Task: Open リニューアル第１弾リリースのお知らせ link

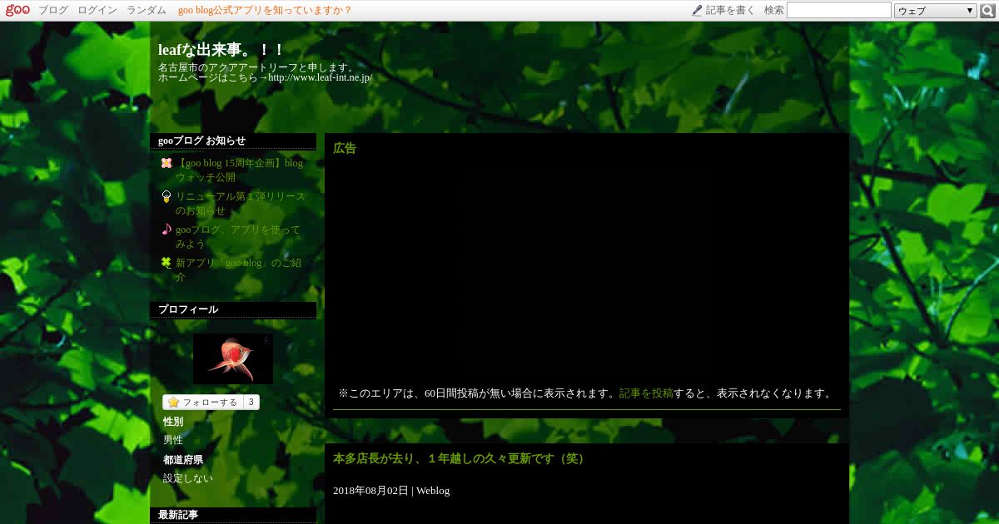Action: point(241,203)
